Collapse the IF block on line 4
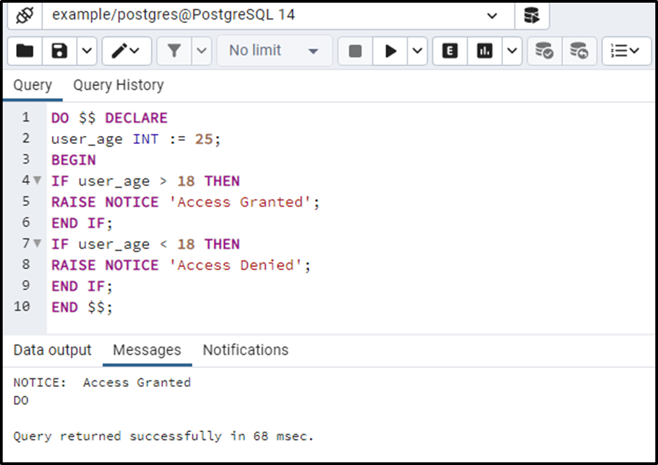The width and height of the screenshot is (658, 465). click(38, 180)
